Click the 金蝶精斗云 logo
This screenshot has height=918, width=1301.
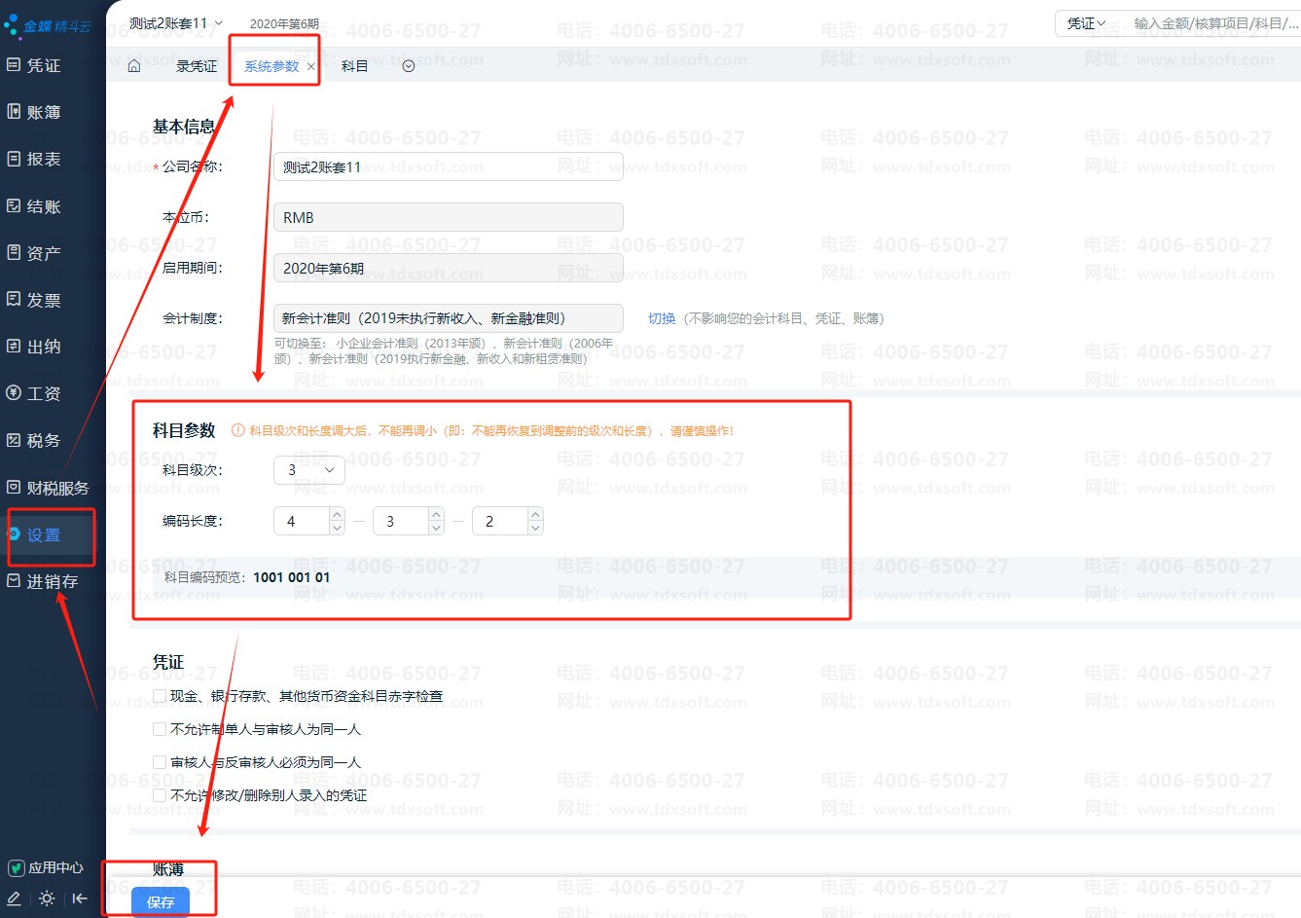48,25
